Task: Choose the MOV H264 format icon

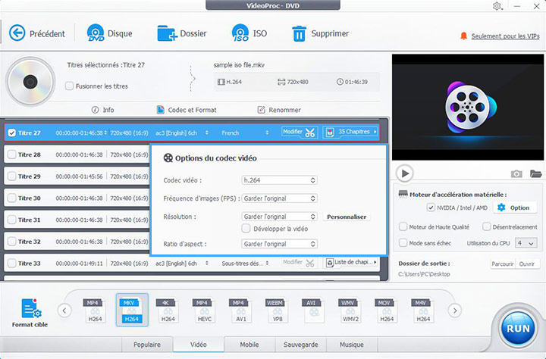Action: [387, 310]
